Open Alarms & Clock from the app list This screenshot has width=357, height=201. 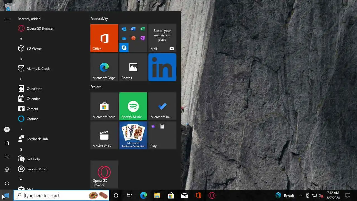[50, 69]
